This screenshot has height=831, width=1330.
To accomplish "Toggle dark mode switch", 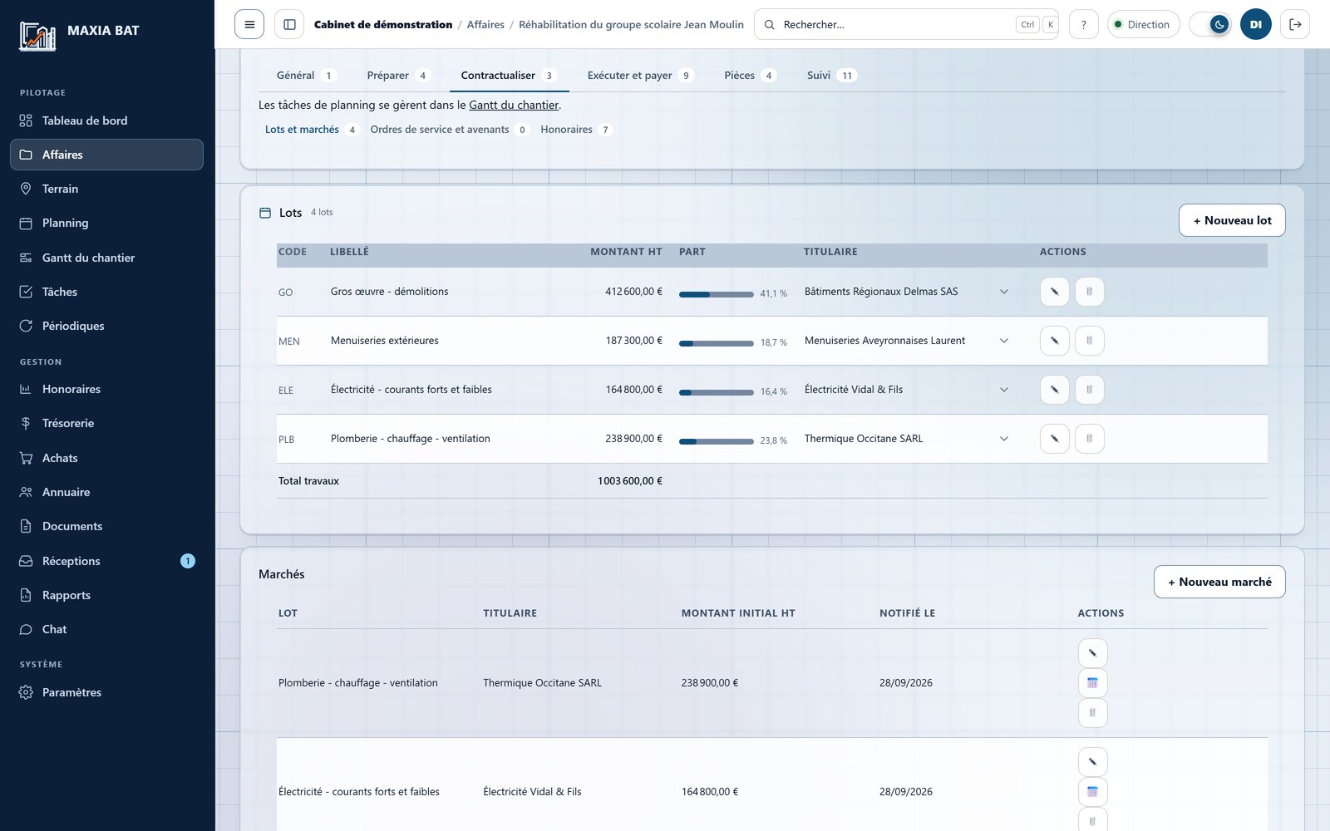I will tap(1210, 25).
